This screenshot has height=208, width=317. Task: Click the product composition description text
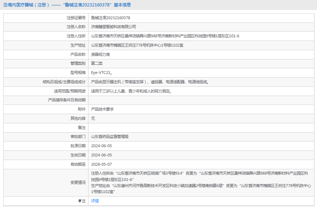[150, 82]
